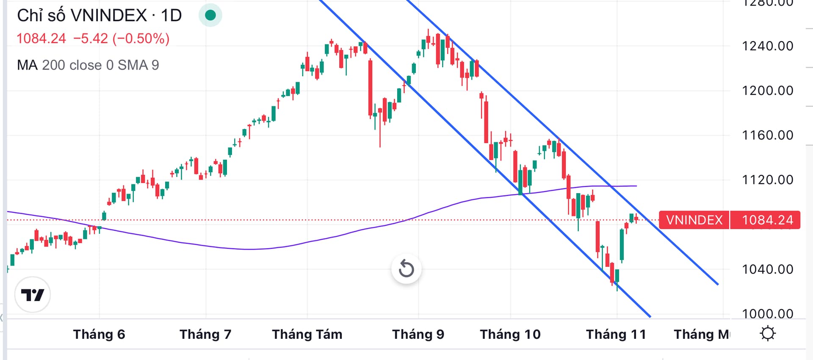Click Tháng 6 on the time axis
The width and height of the screenshot is (813, 360).
pyautogui.click(x=99, y=335)
